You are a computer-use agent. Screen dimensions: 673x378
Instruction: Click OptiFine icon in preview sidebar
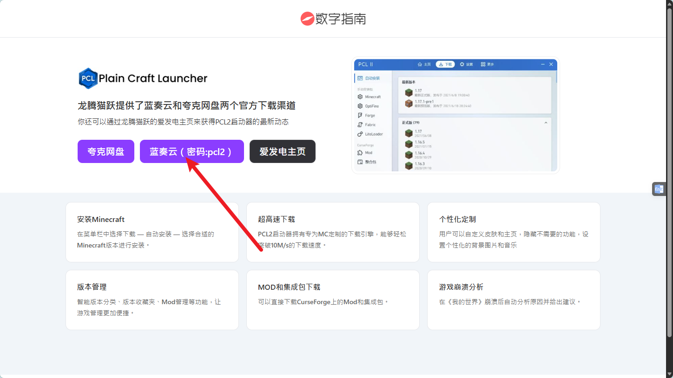360,106
